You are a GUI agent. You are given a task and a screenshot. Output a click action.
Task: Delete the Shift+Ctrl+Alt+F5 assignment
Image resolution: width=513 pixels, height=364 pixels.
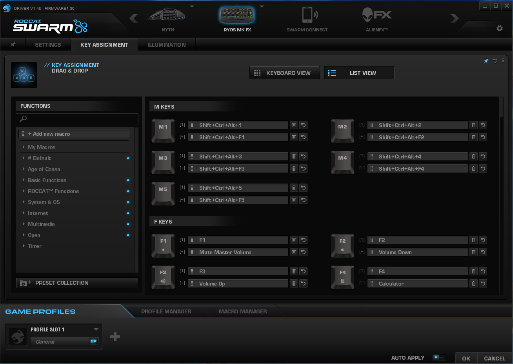click(294, 200)
